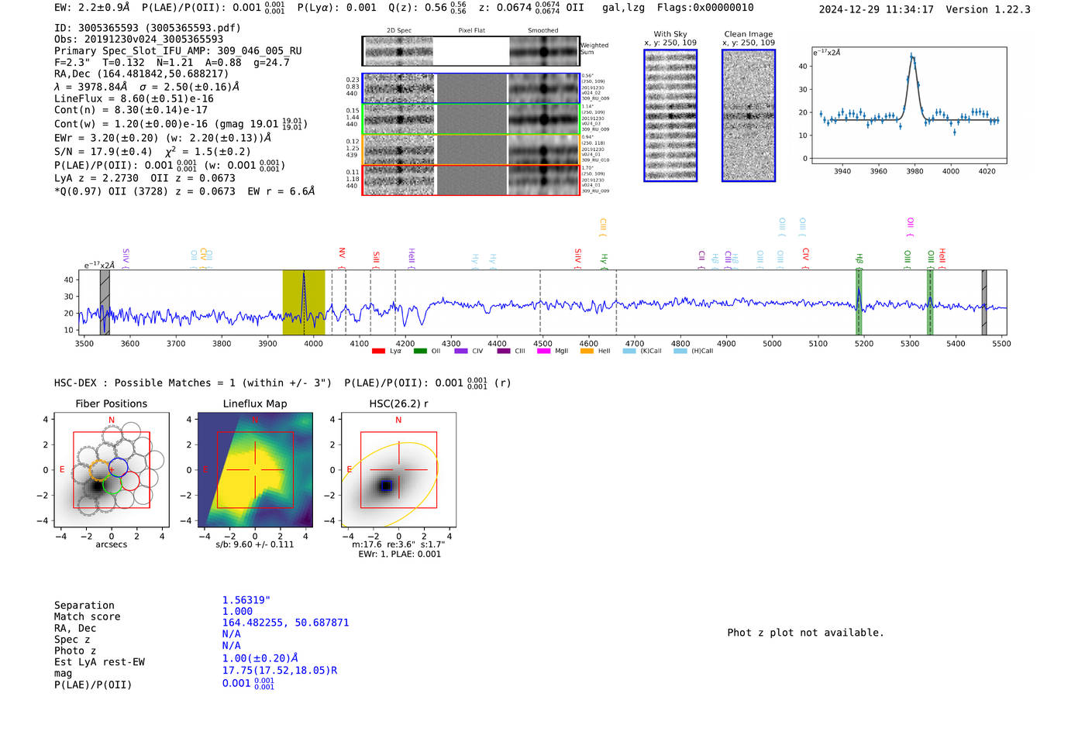Click the yellow highlighted emission line region

pyautogui.click(x=303, y=303)
